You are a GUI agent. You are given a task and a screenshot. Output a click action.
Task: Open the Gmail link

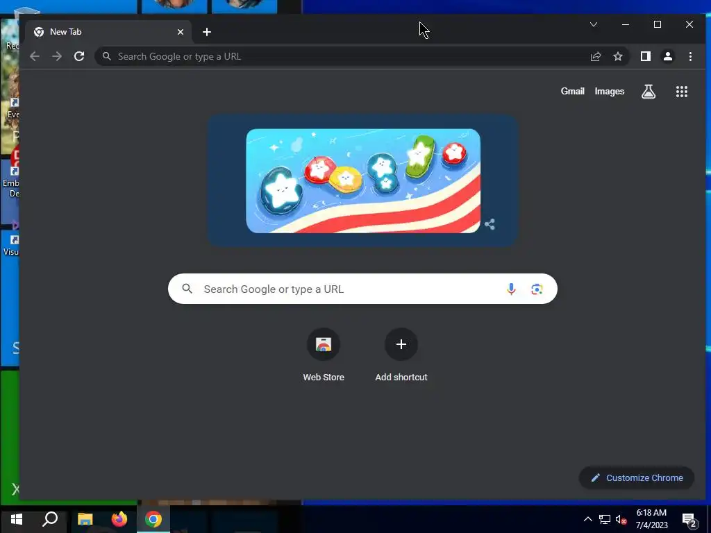[572, 92]
